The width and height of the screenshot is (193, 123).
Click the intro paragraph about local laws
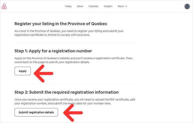[x=69, y=33]
